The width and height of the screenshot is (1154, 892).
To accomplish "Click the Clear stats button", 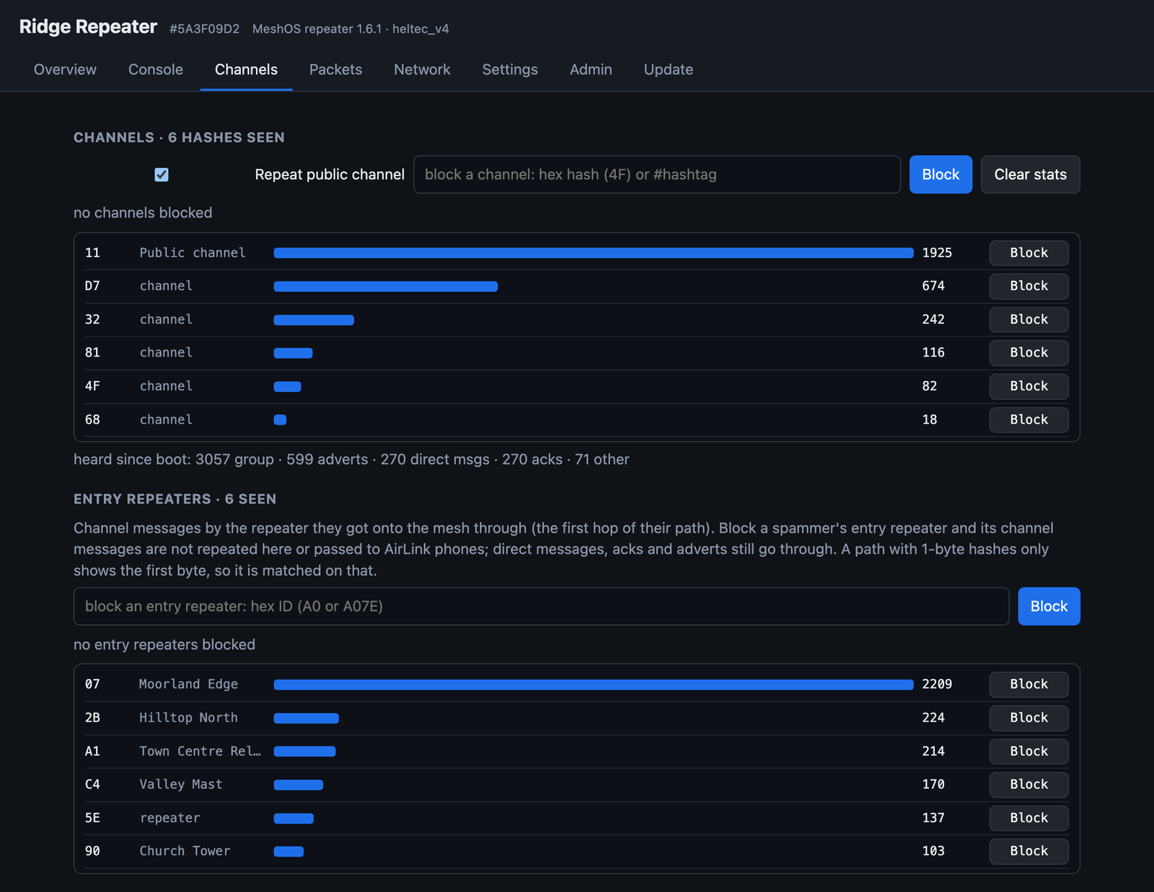I will coord(1030,175).
